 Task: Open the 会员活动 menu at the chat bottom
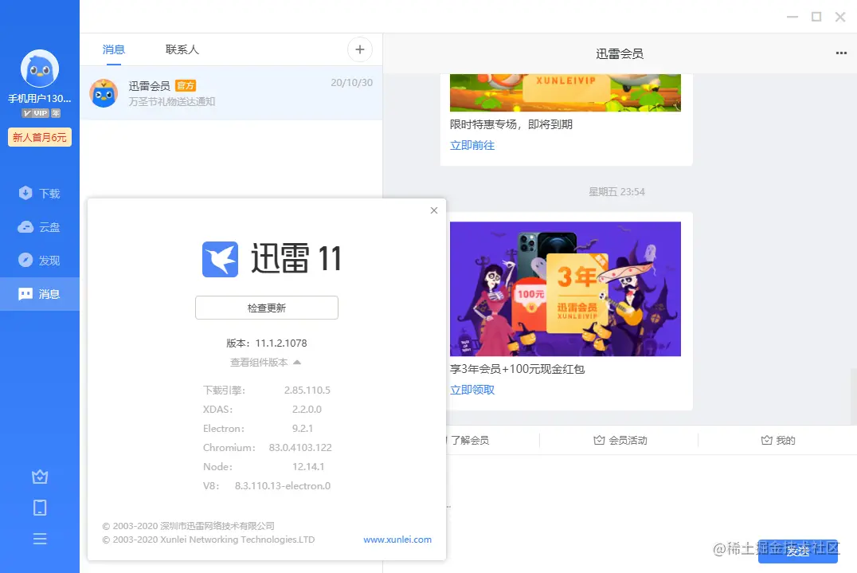(620, 441)
